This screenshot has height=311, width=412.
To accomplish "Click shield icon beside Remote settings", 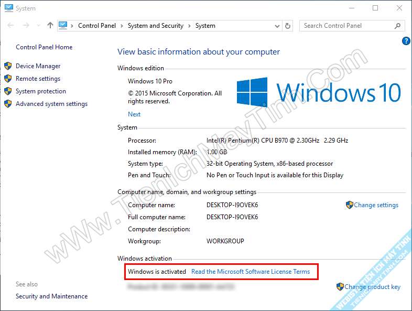I will pyautogui.click(x=8, y=78).
